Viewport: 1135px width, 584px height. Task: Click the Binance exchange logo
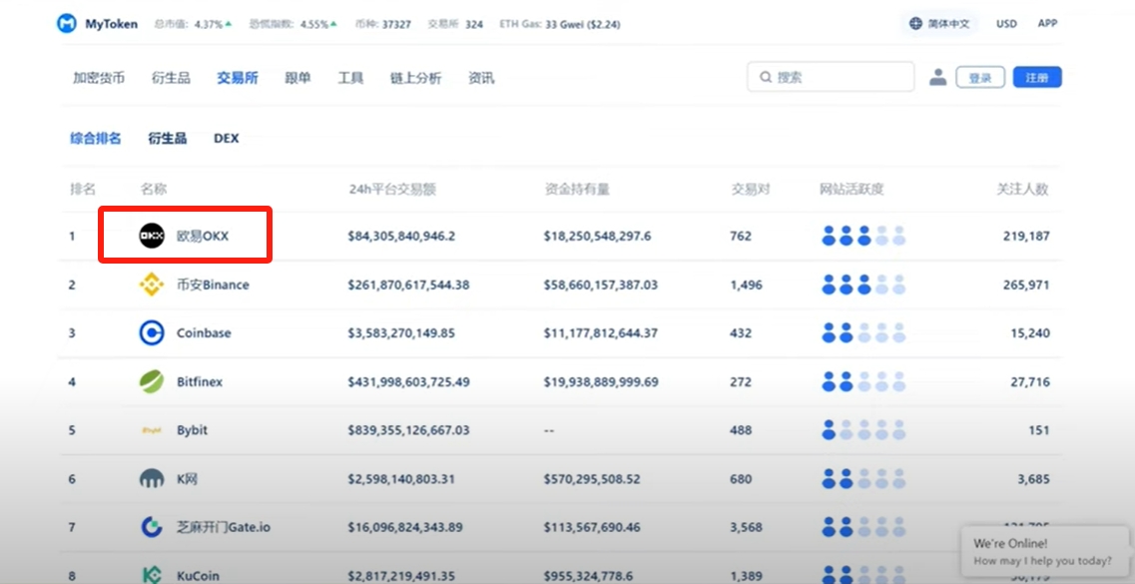[x=152, y=285]
